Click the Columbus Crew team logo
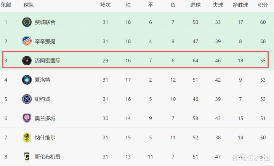The width and height of the screenshot is (274, 166). [x=27, y=157]
